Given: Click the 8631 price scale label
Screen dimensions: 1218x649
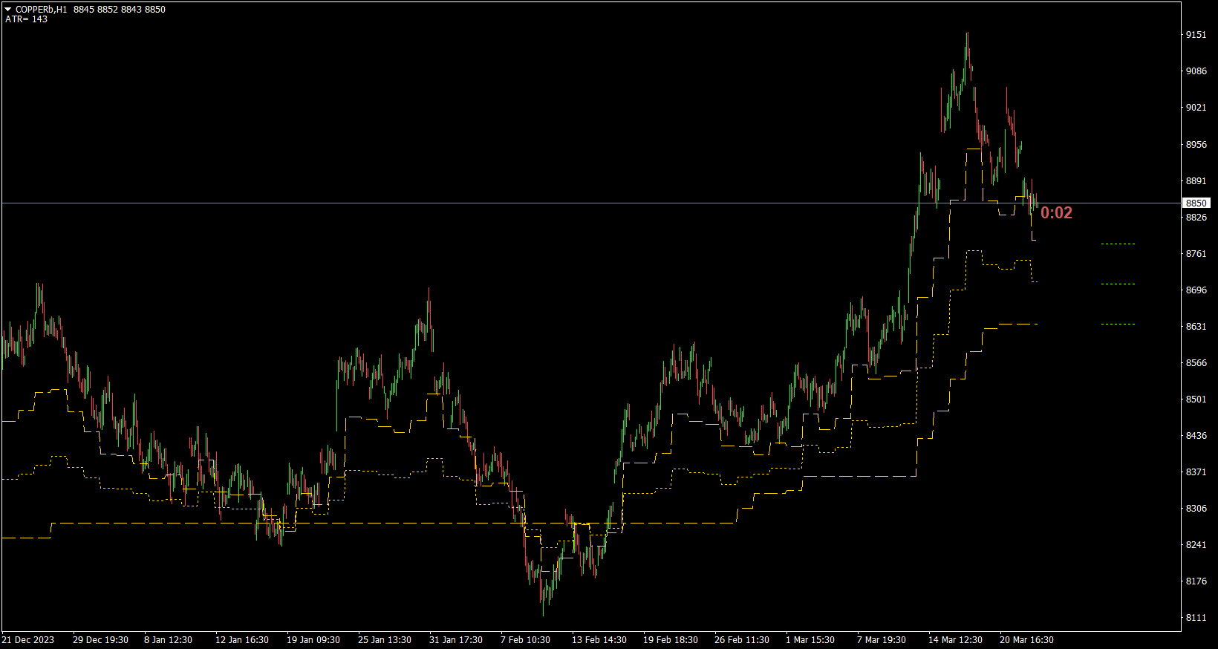Looking at the screenshot, I should (x=1196, y=327).
